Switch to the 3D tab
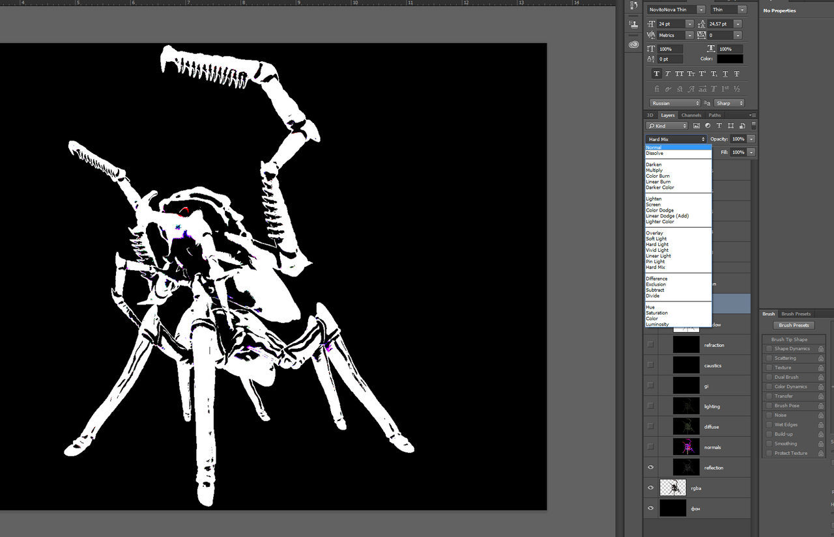This screenshot has width=834, height=537. [x=650, y=115]
